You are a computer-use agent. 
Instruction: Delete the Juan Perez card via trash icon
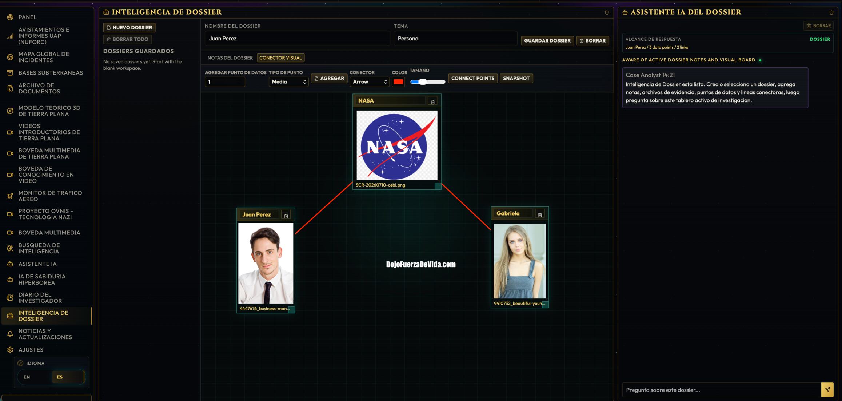coord(286,216)
